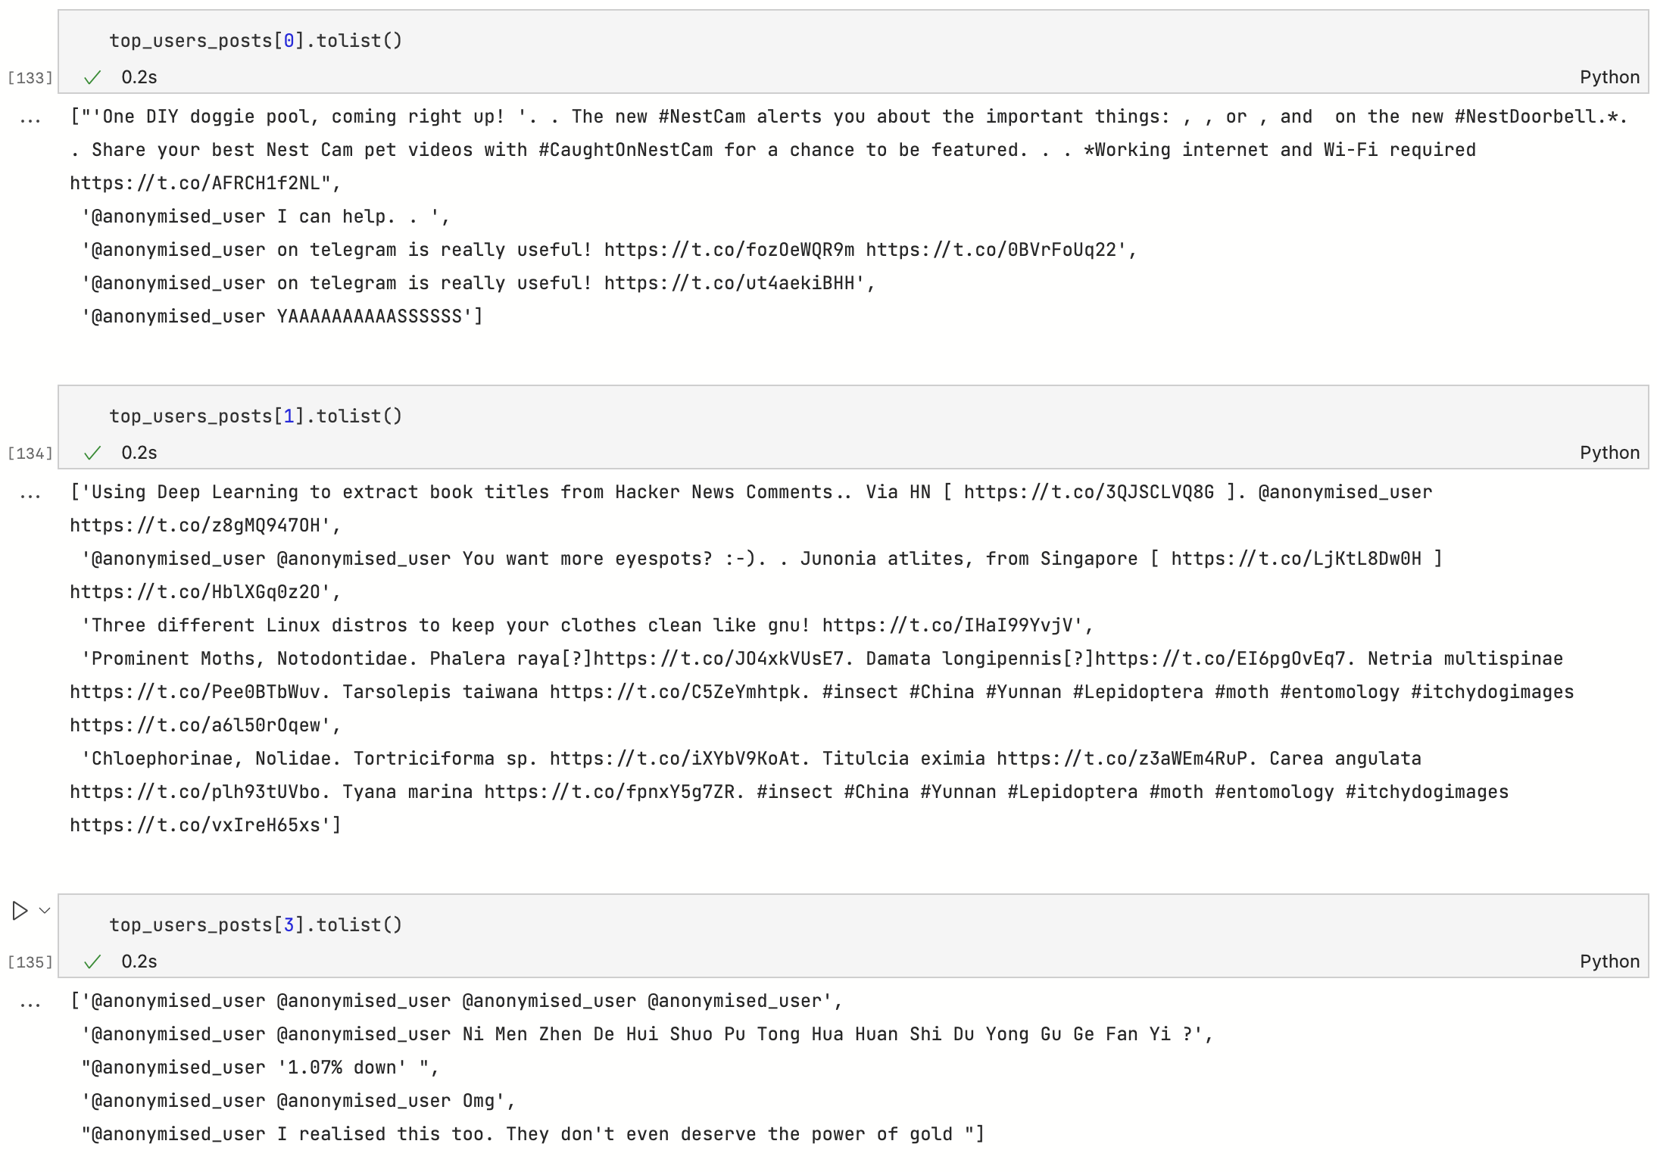This screenshot has height=1172, width=1657.
Task: Open output options ellipsis for cell 134
Action: (30, 494)
